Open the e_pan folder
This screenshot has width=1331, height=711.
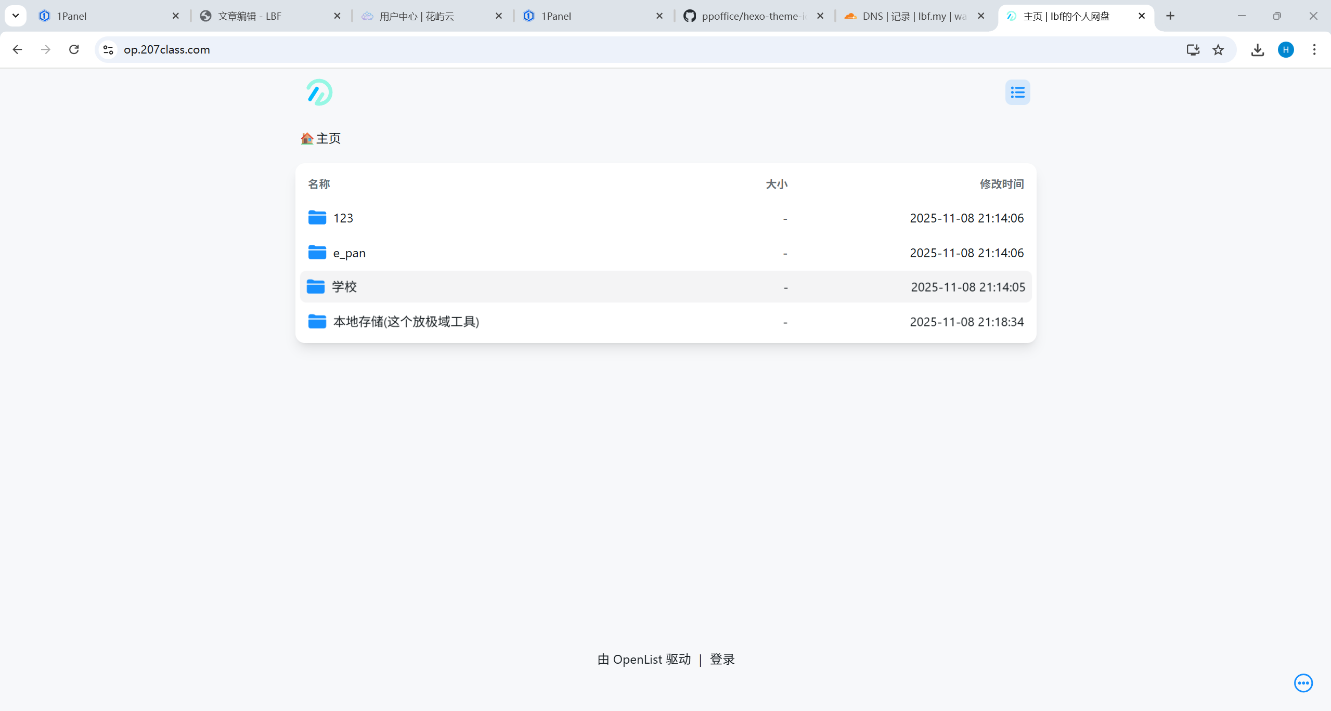coord(349,253)
